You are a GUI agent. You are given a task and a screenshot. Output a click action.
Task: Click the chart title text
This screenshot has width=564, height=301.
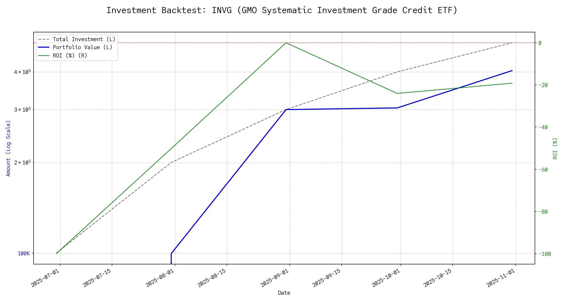(282, 10)
